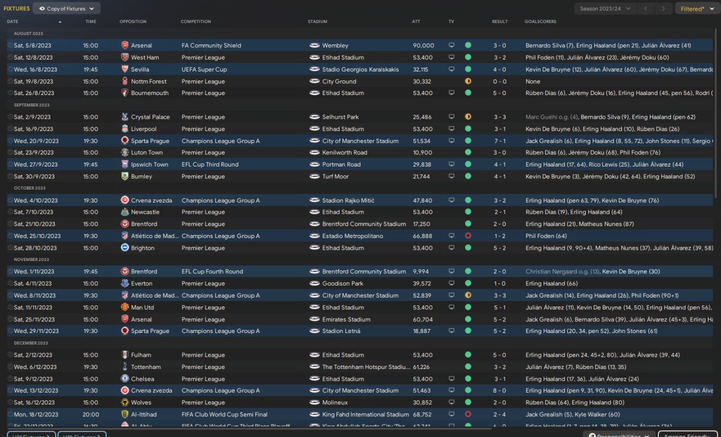Screen dimensions: 721x437
Task: Toggle the selection tick for Sat 2/12/2023 fixture
Action: pyautogui.click(x=10, y=355)
